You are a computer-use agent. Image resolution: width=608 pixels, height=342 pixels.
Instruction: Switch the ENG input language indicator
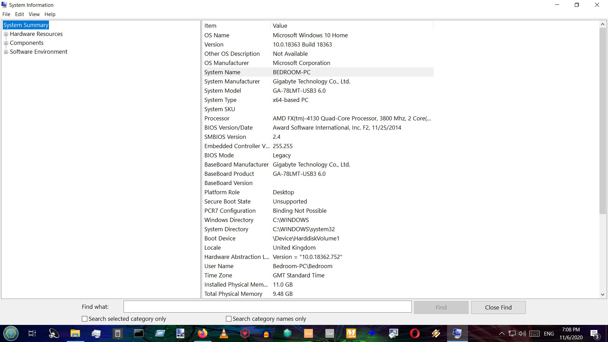click(x=549, y=333)
